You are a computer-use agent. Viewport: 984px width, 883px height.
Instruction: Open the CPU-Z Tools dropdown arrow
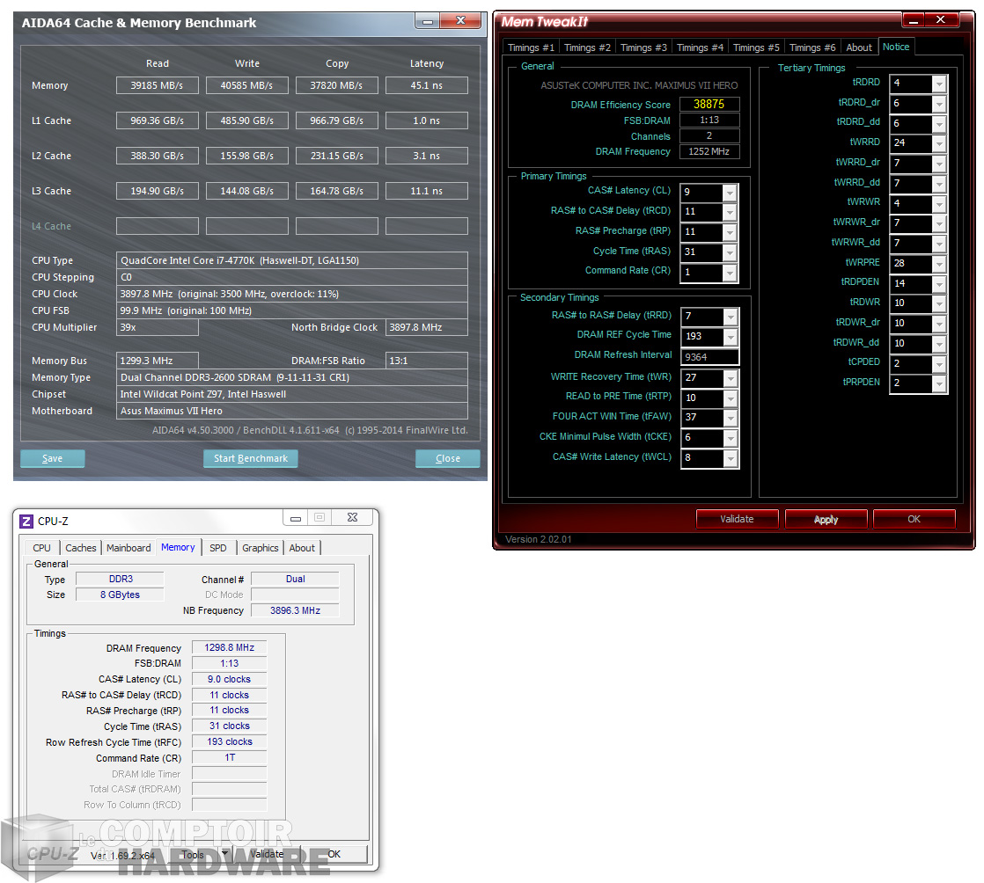tap(224, 853)
